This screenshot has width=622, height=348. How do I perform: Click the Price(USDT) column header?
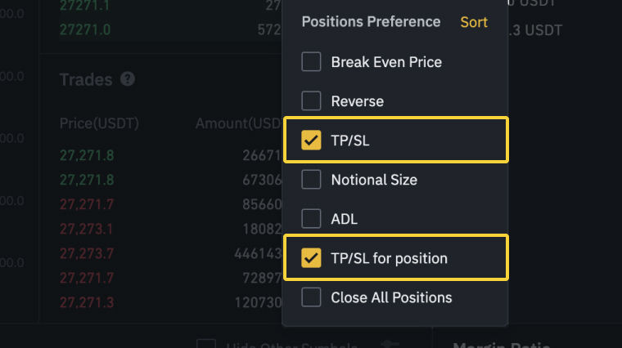coord(99,123)
